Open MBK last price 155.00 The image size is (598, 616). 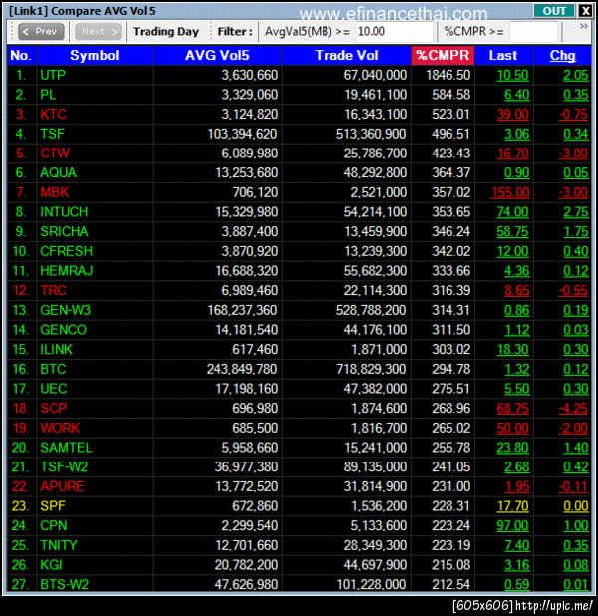coord(510,193)
